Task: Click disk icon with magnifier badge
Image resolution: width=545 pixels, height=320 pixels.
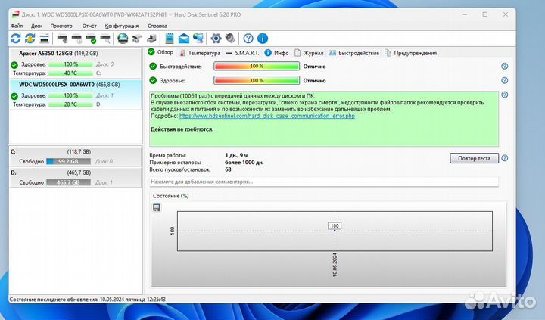Action: [105, 39]
